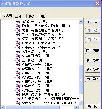Image resolution: width=102 pixels, height=109 pixels.
Task: Select the 波段专家选股 row
Action: (x=50, y=99)
